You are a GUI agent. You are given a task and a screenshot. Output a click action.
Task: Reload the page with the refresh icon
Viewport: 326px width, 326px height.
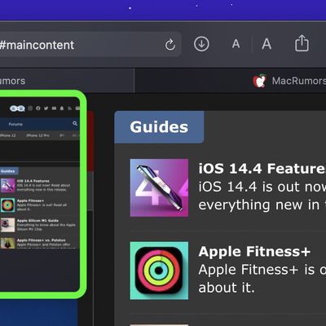pos(170,45)
